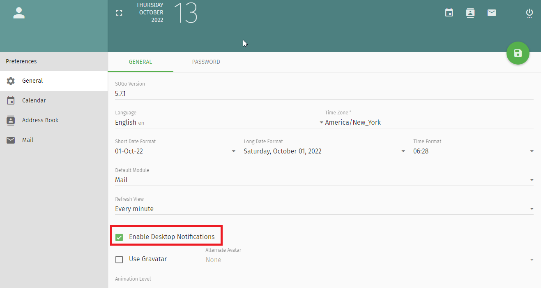Click the Animation Level label
The image size is (541, 288).
click(x=133, y=279)
